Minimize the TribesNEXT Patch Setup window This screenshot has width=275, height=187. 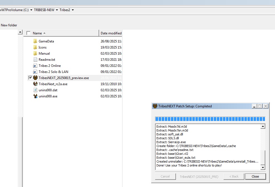(x=254, y=106)
